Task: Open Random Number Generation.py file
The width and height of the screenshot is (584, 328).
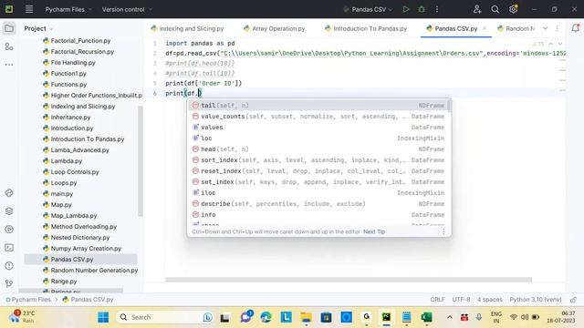Action: tap(90, 271)
